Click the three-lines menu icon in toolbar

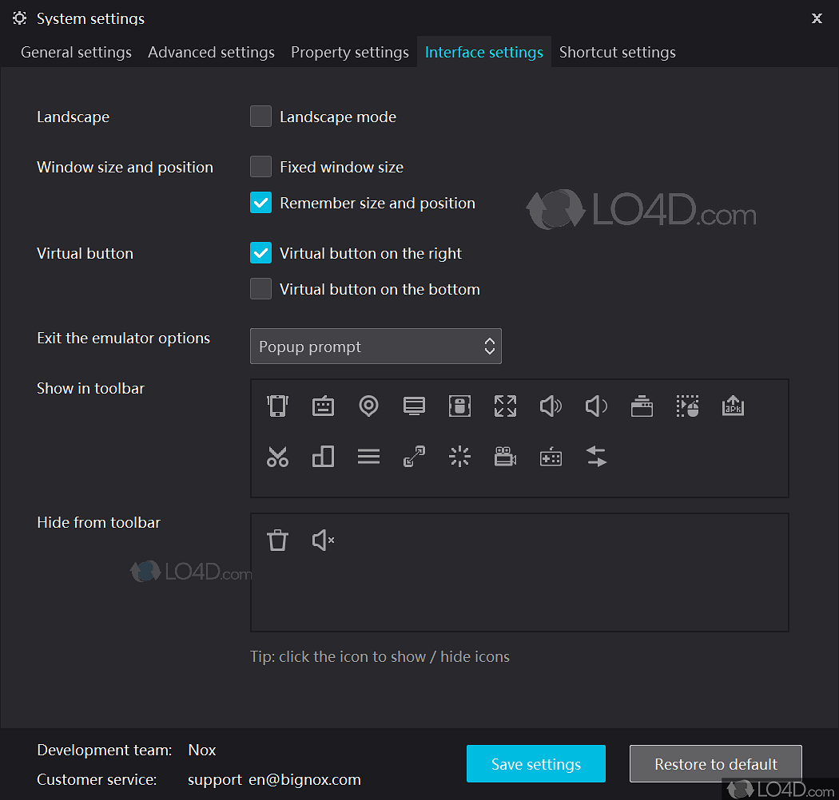point(368,457)
